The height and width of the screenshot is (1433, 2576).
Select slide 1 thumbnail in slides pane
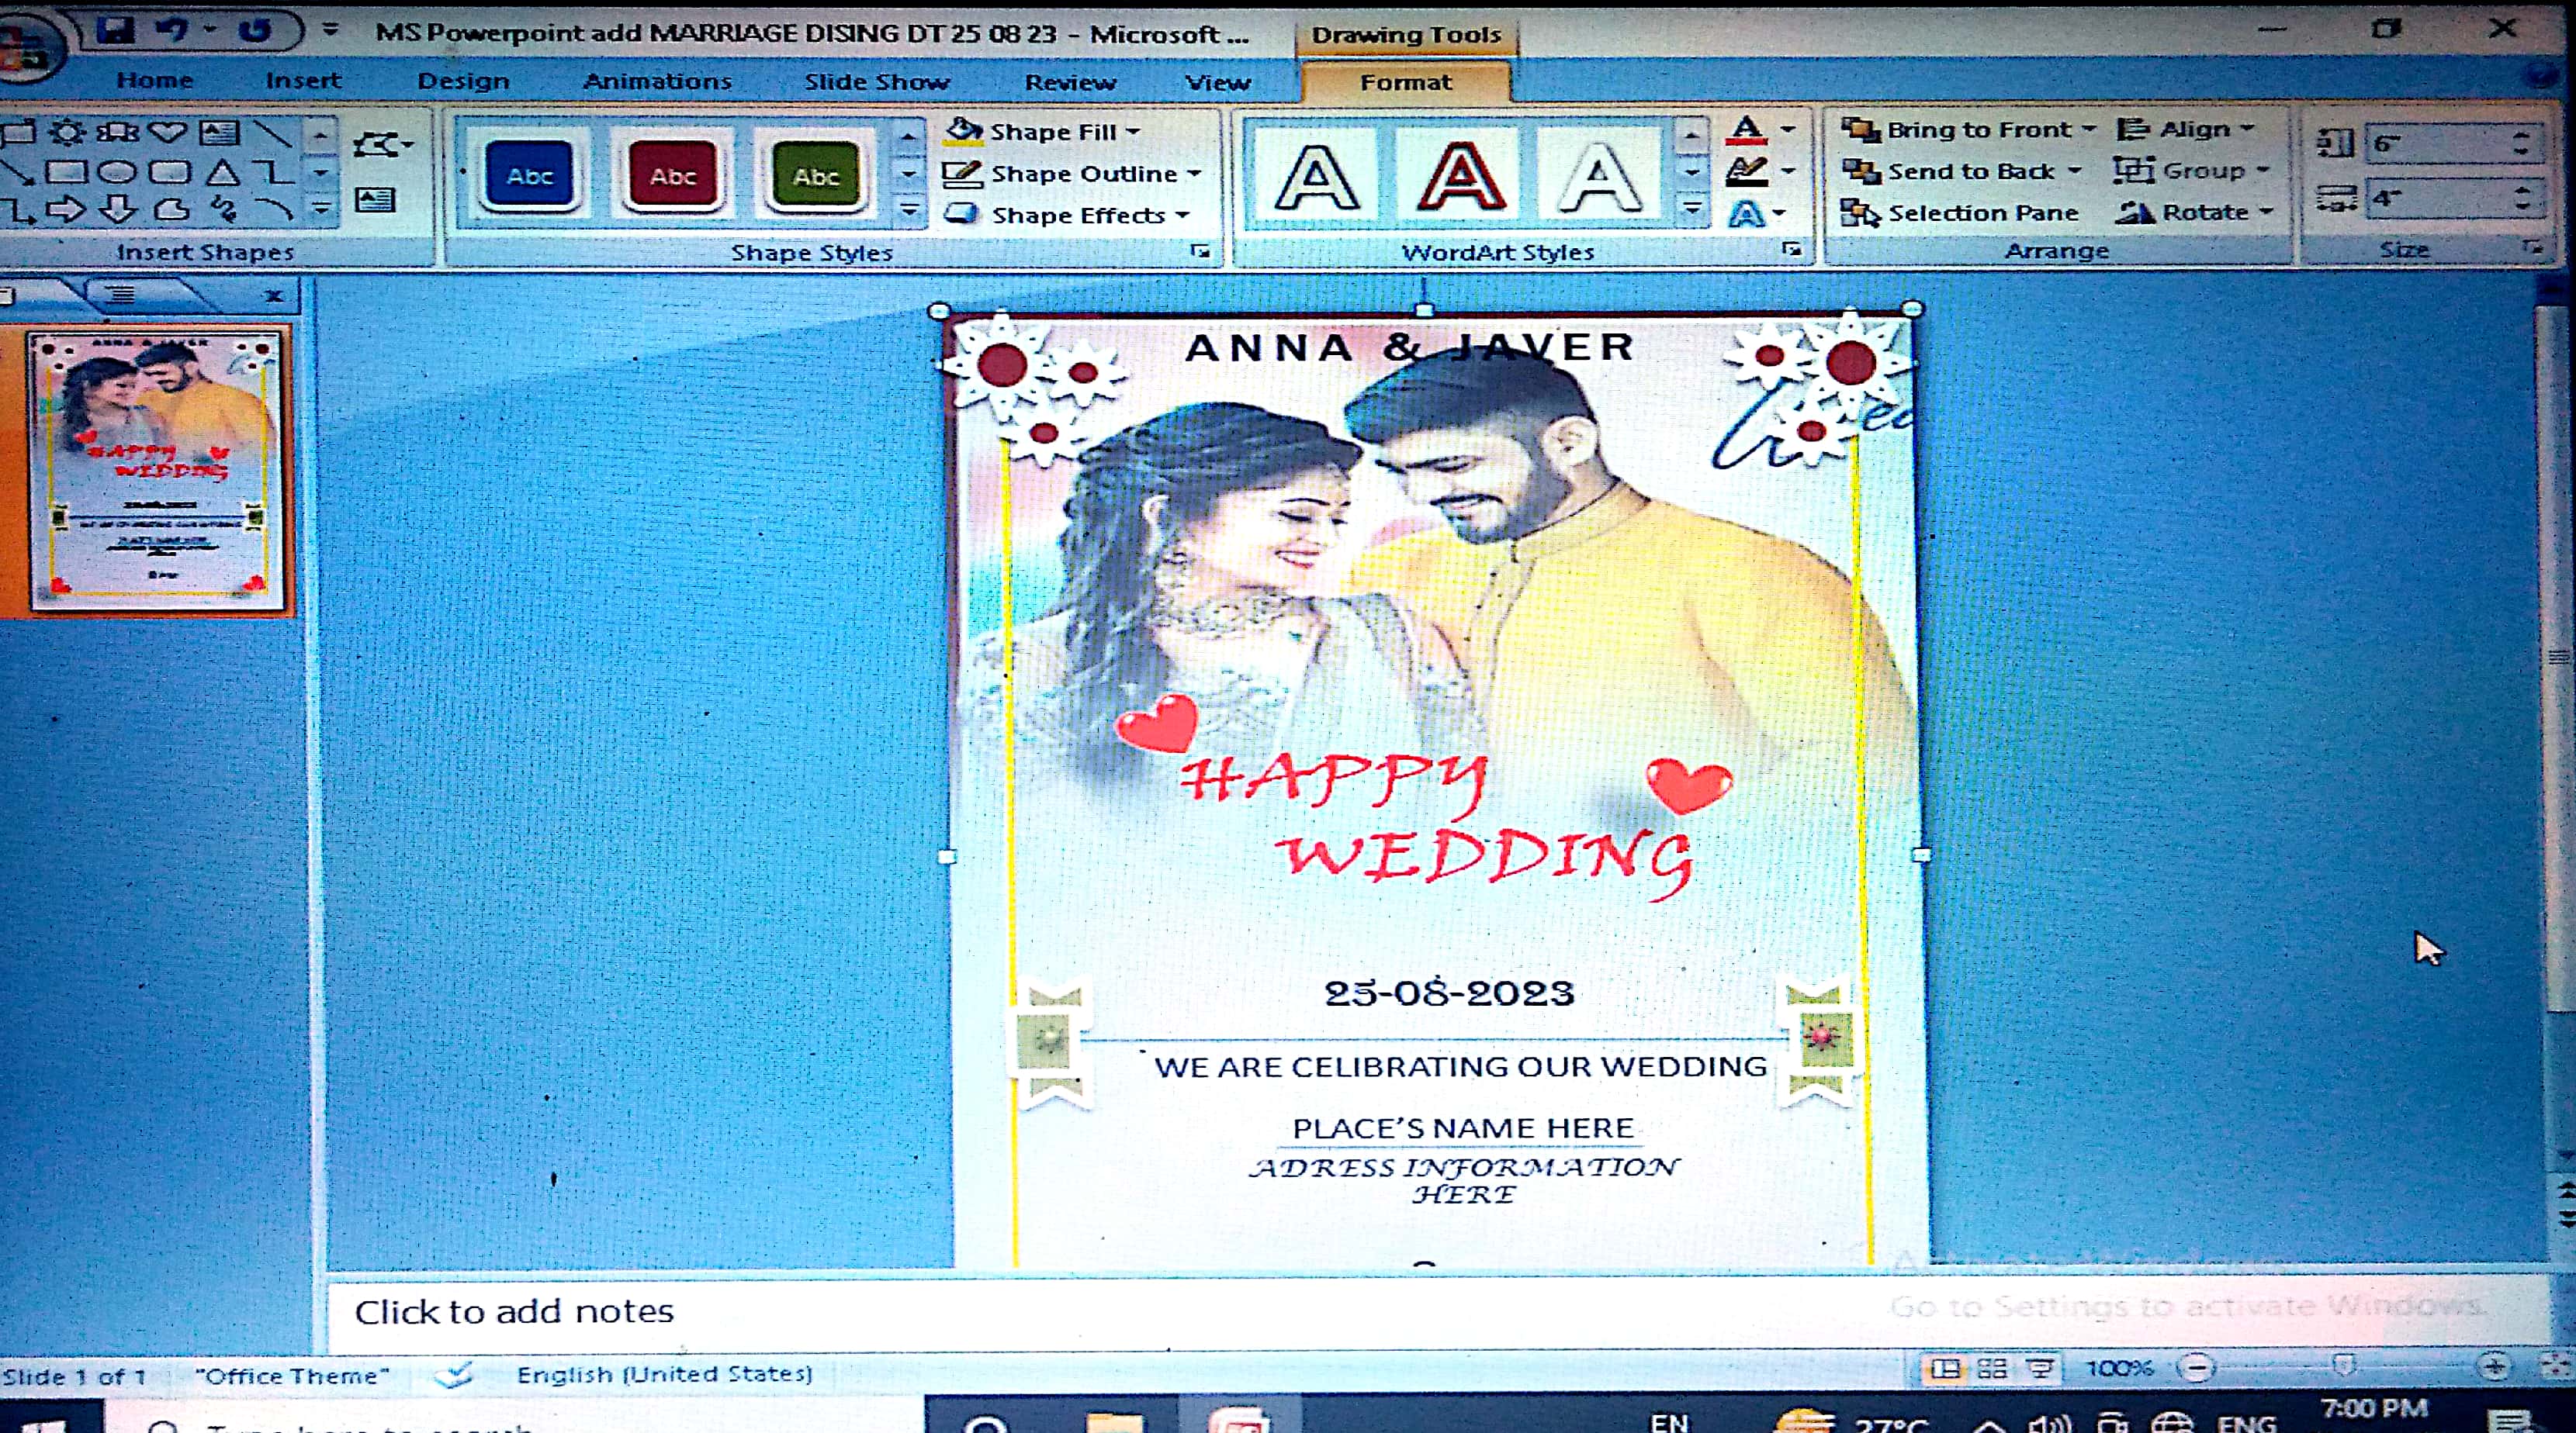(156, 470)
